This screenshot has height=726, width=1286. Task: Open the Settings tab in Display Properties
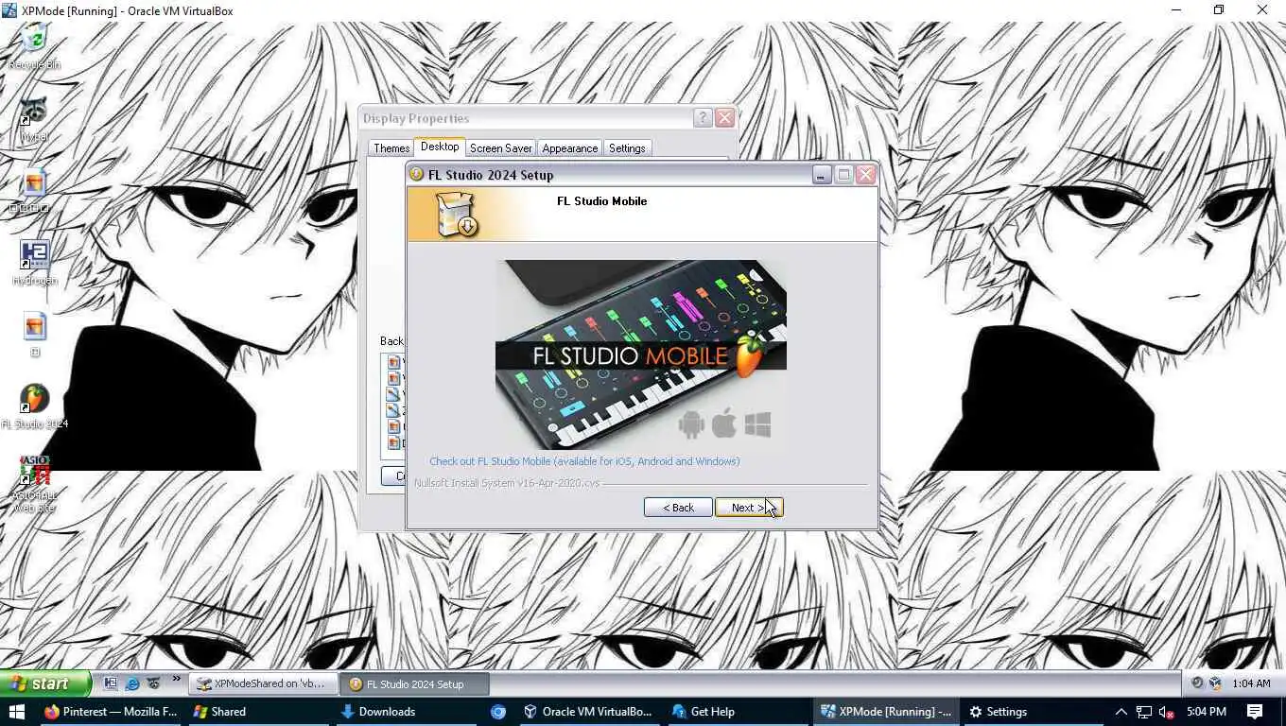tap(627, 148)
